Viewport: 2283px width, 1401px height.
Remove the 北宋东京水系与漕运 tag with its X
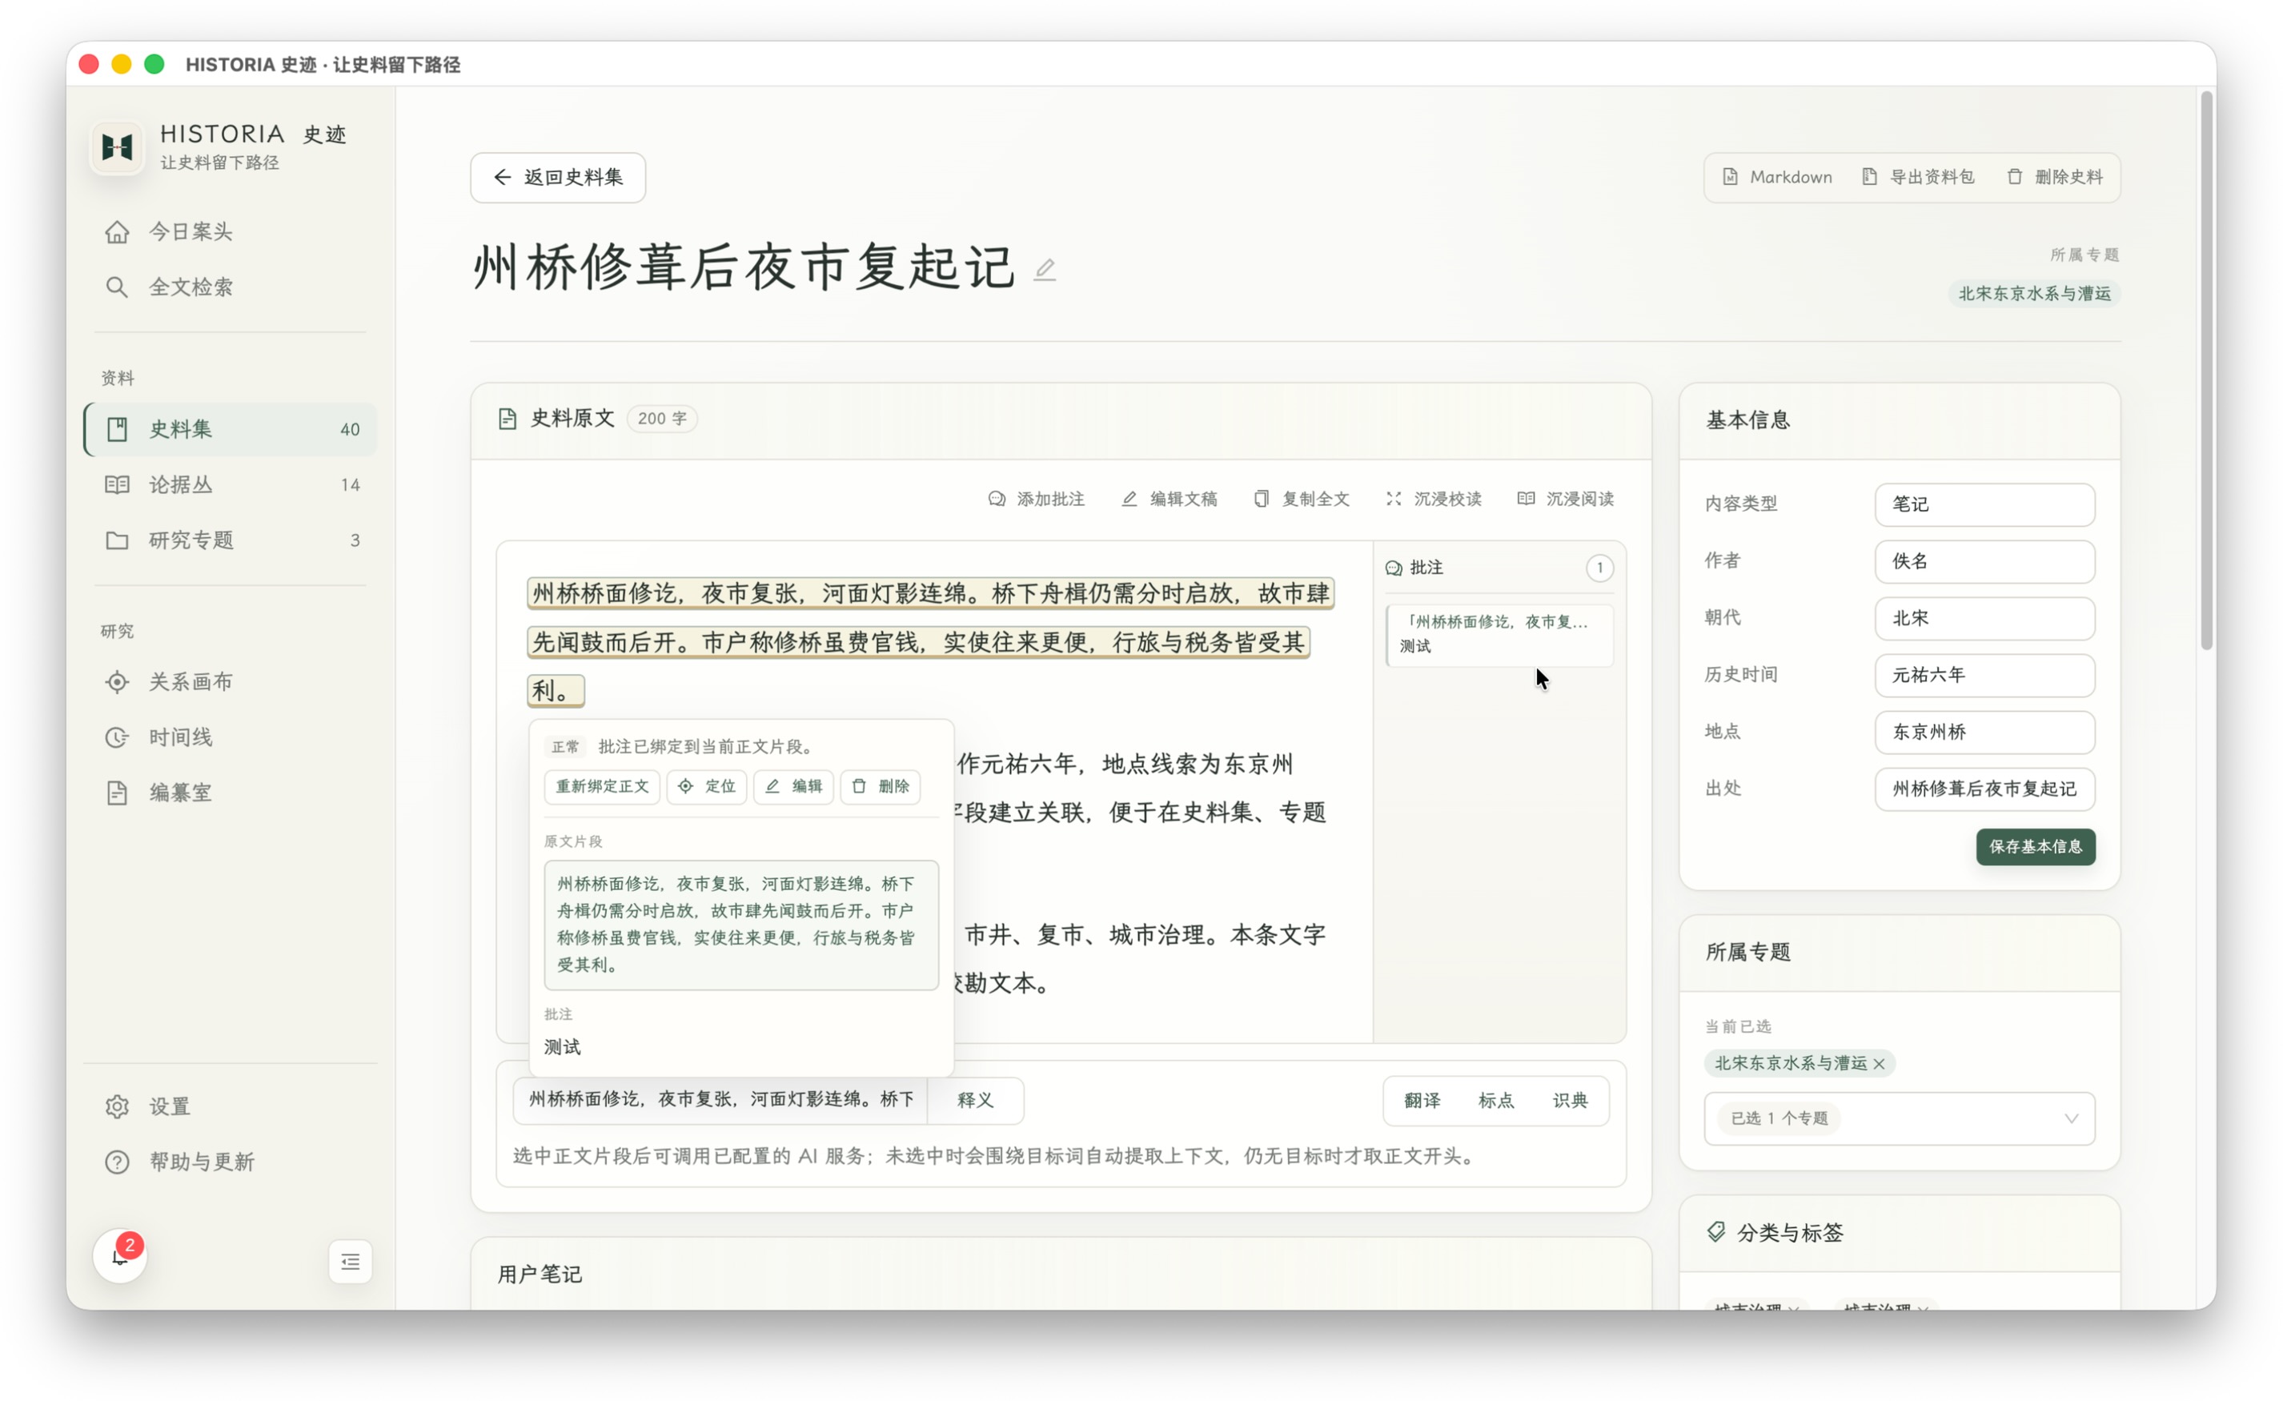pos(1879,1064)
